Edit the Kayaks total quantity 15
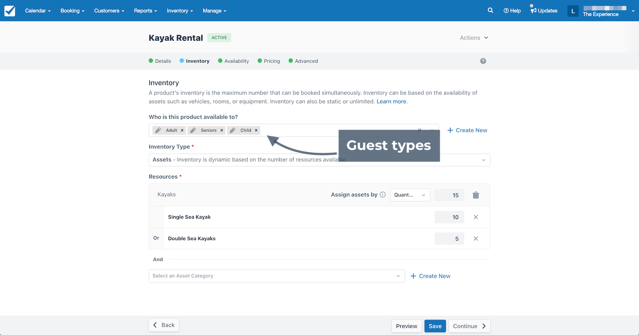 449,195
